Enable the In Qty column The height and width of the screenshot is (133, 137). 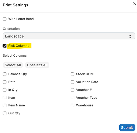coord(5,90)
